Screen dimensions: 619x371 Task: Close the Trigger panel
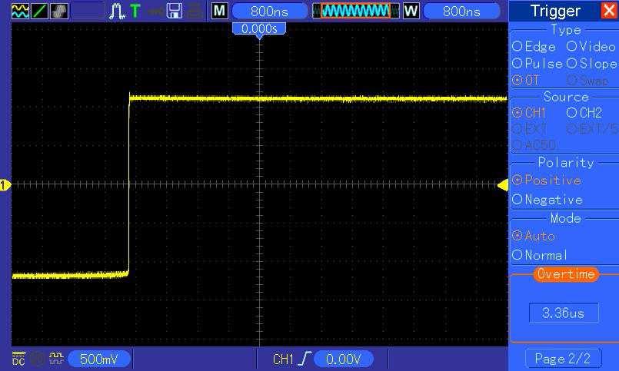[x=609, y=11]
